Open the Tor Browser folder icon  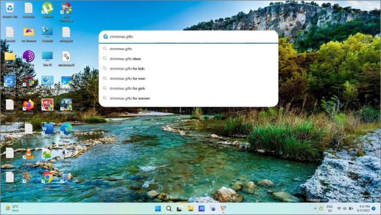[x=29, y=34]
